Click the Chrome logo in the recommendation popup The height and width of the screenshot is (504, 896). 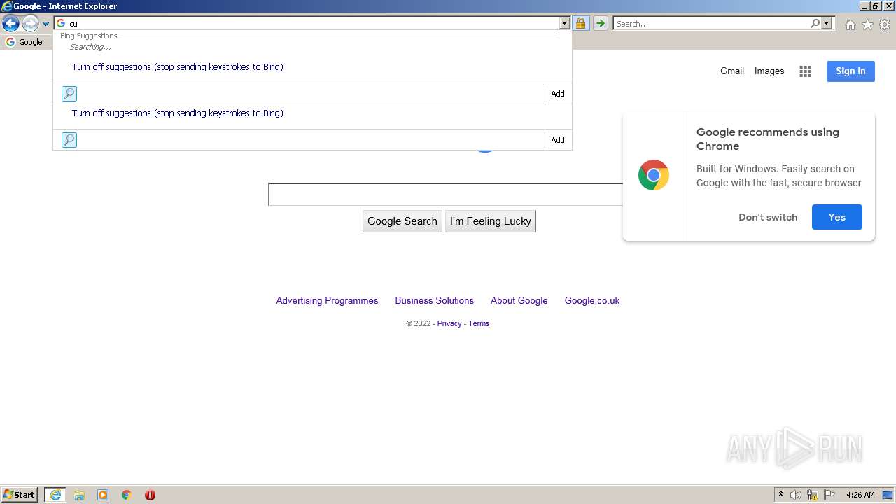[x=653, y=175]
